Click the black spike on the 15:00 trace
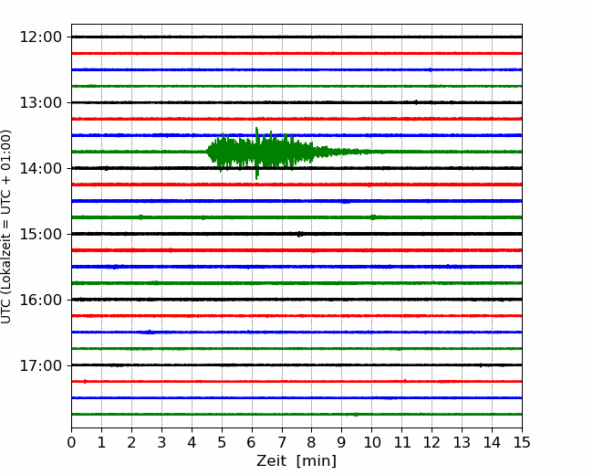 [x=299, y=234]
